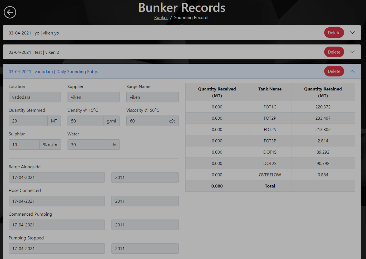This screenshot has height=259, width=366.
Task: Edit the Quantity Stemmed value
Action: (28, 121)
